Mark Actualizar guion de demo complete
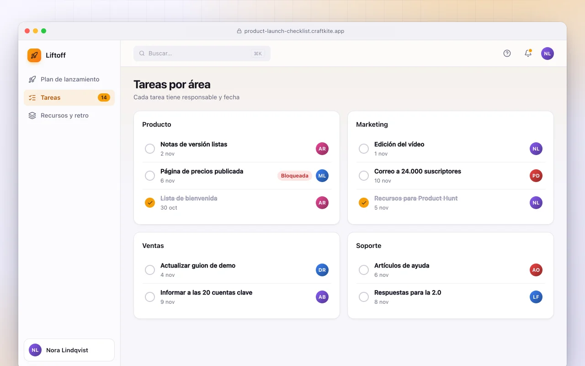This screenshot has height=366, width=585. point(150,270)
